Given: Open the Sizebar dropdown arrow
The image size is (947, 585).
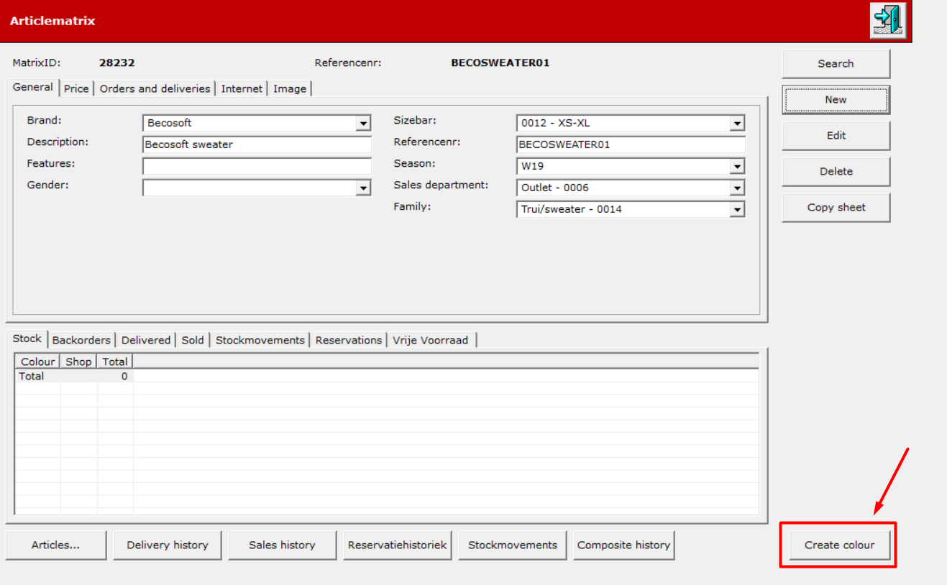Looking at the screenshot, I should 737,123.
